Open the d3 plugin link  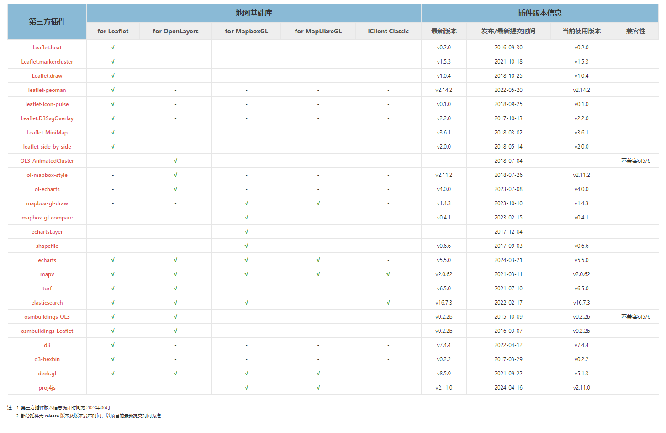pos(47,345)
